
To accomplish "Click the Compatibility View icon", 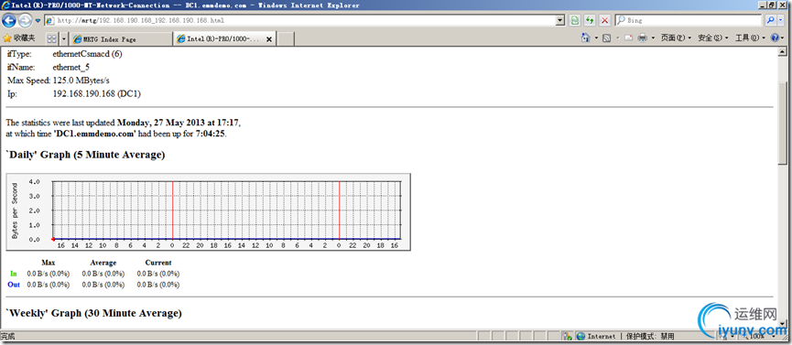I will tap(575, 21).
